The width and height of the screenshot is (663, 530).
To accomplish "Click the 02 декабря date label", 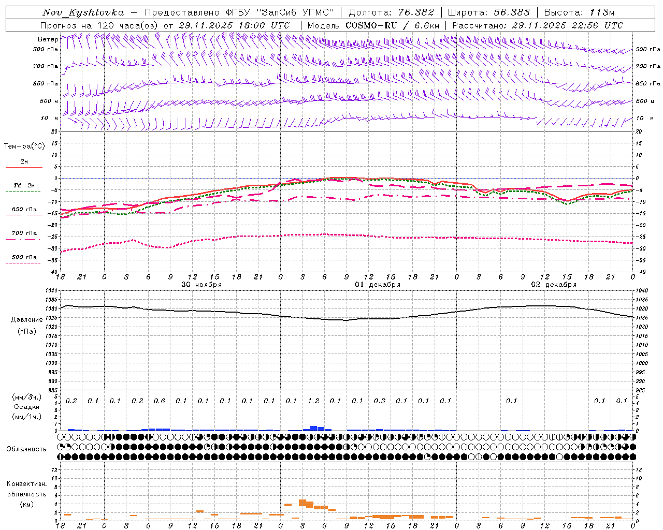I will [554, 285].
